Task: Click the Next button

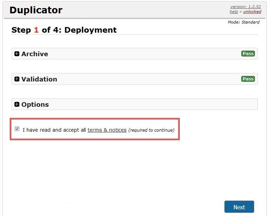Action: pyautogui.click(x=239, y=207)
